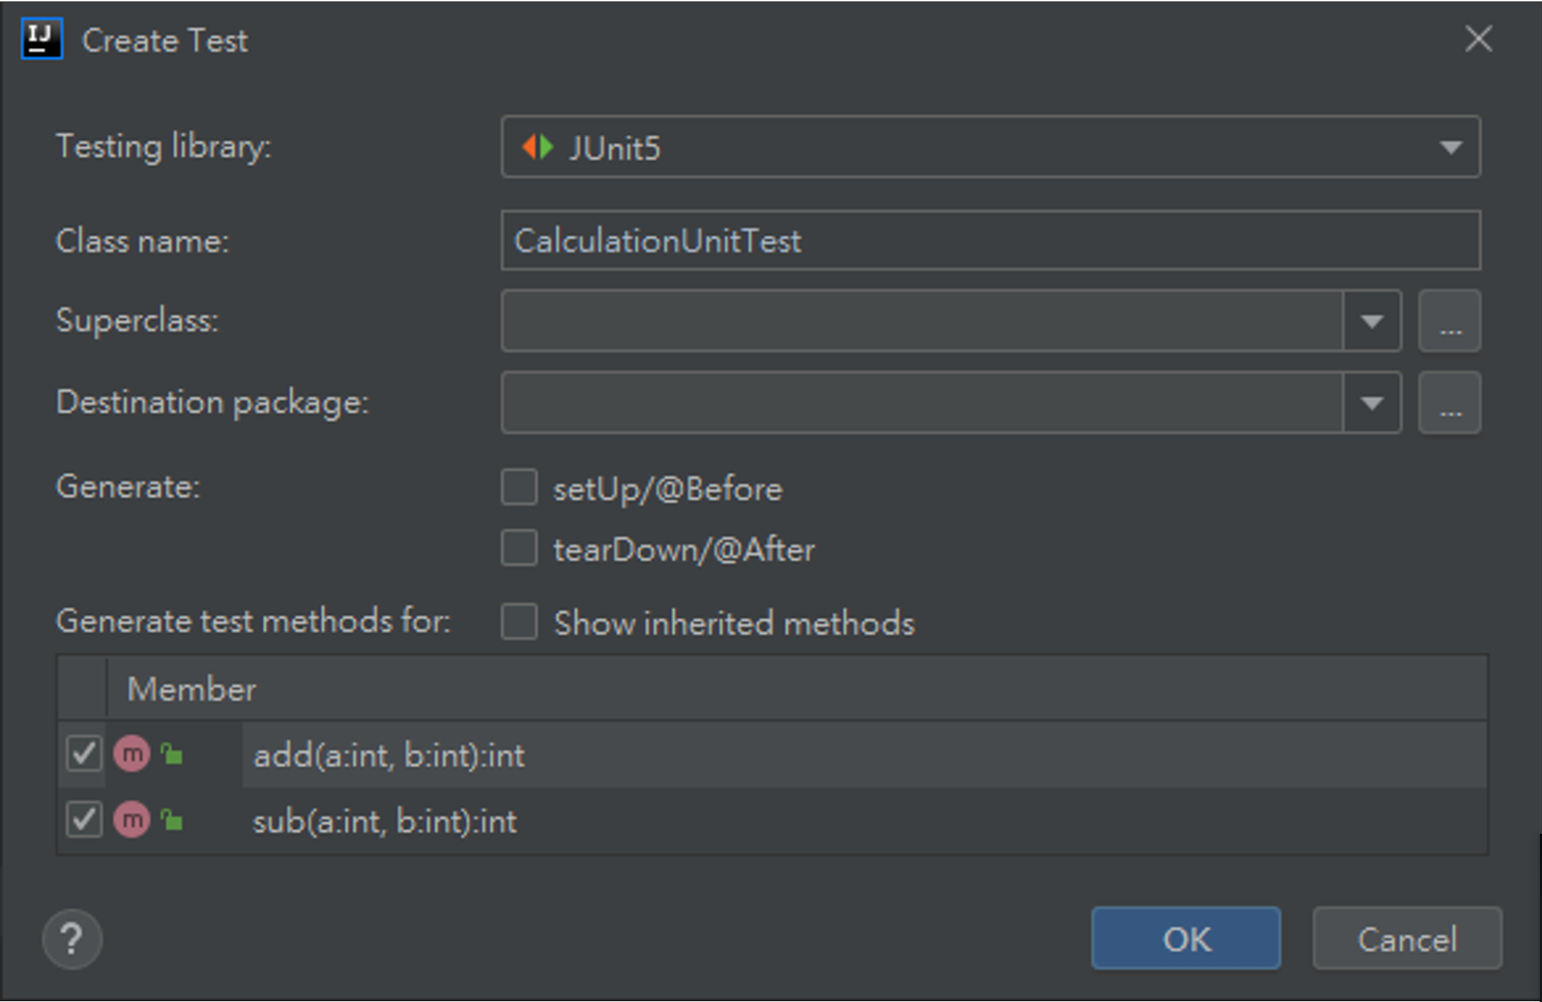Click the IntelliJ IDEA logo icon
The image size is (1542, 1002).
[x=43, y=39]
